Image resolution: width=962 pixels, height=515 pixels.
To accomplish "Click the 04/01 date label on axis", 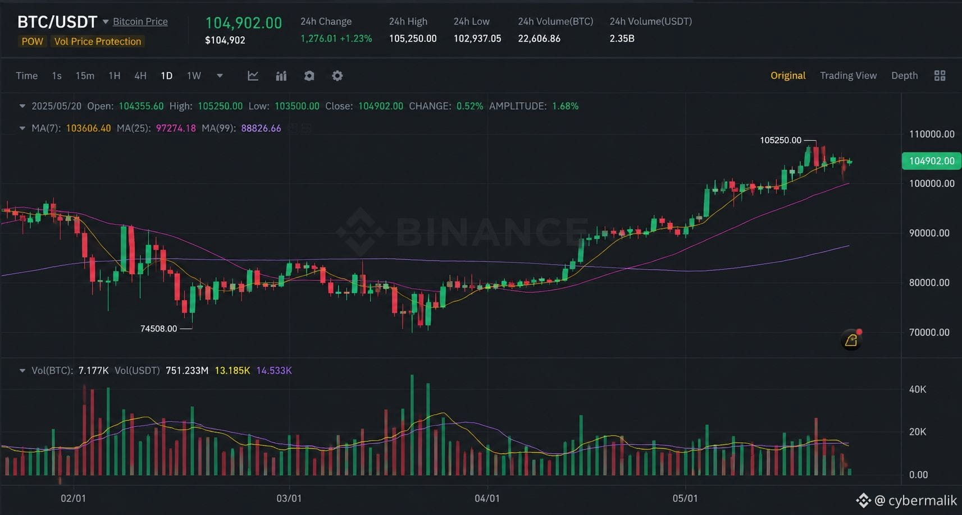I will (x=487, y=499).
